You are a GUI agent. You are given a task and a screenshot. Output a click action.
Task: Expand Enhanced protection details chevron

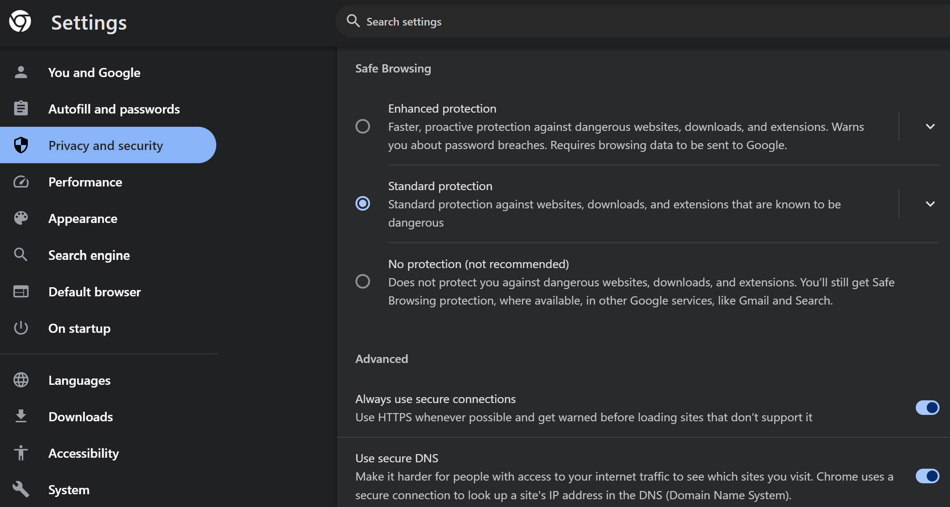click(x=930, y=126)
